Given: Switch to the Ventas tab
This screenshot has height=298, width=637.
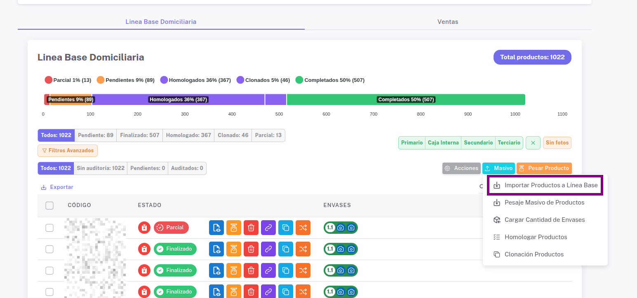Looking at the screenshot, I should pyautogui.click(x=448, y=22).
